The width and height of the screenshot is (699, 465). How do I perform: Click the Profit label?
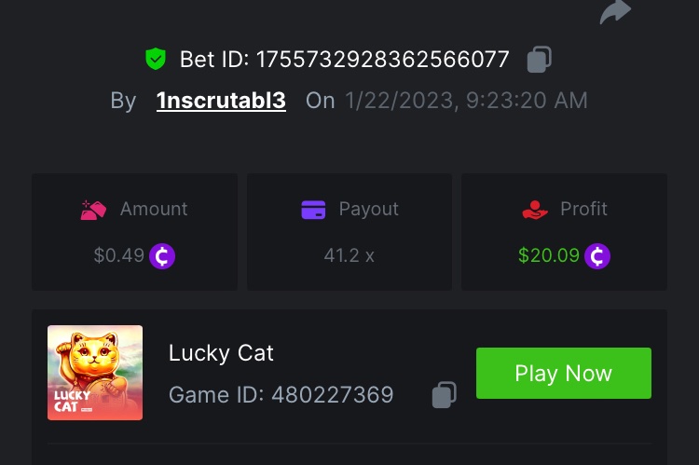(583, 210)
